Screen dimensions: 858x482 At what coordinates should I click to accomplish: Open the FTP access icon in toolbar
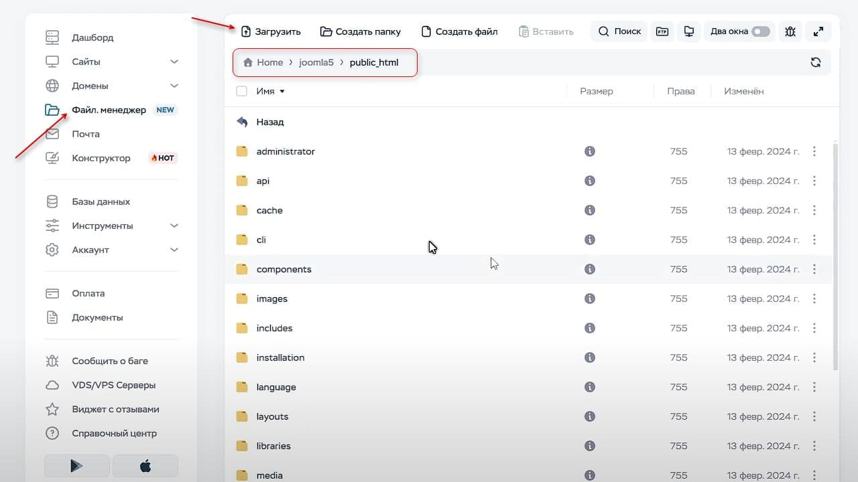point(662,31)
